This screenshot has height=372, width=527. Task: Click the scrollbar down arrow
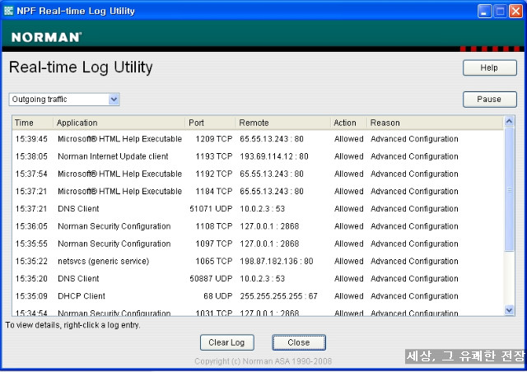pyautogui.click(x=509, y=309)
